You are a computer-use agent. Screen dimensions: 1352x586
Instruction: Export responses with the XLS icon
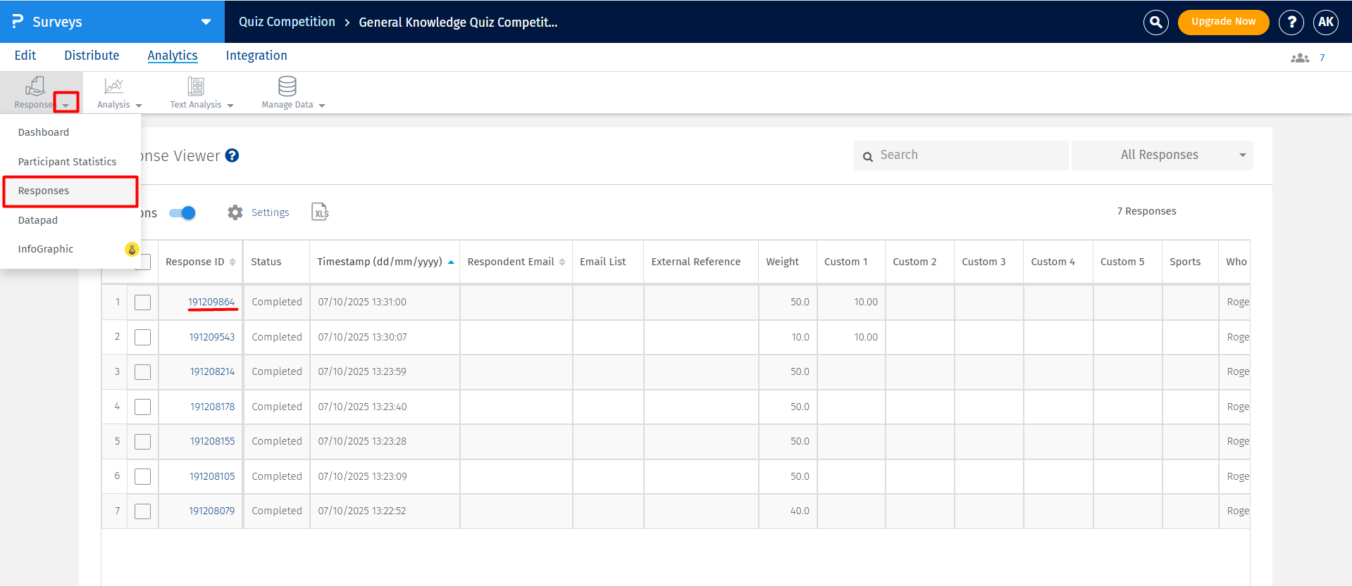click(320, 212)
